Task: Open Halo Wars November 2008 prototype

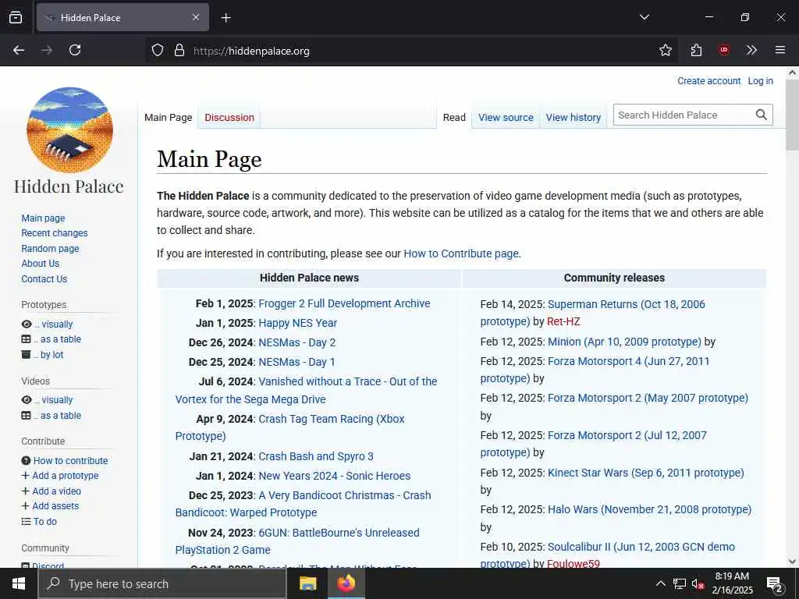Action: tap(650, 509)
